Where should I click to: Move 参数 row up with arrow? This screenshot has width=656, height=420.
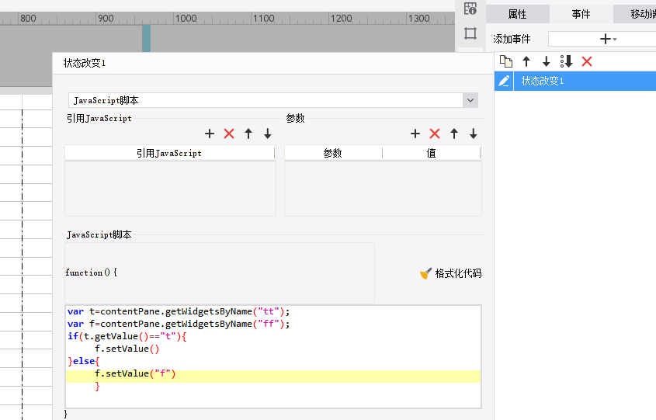454,134
